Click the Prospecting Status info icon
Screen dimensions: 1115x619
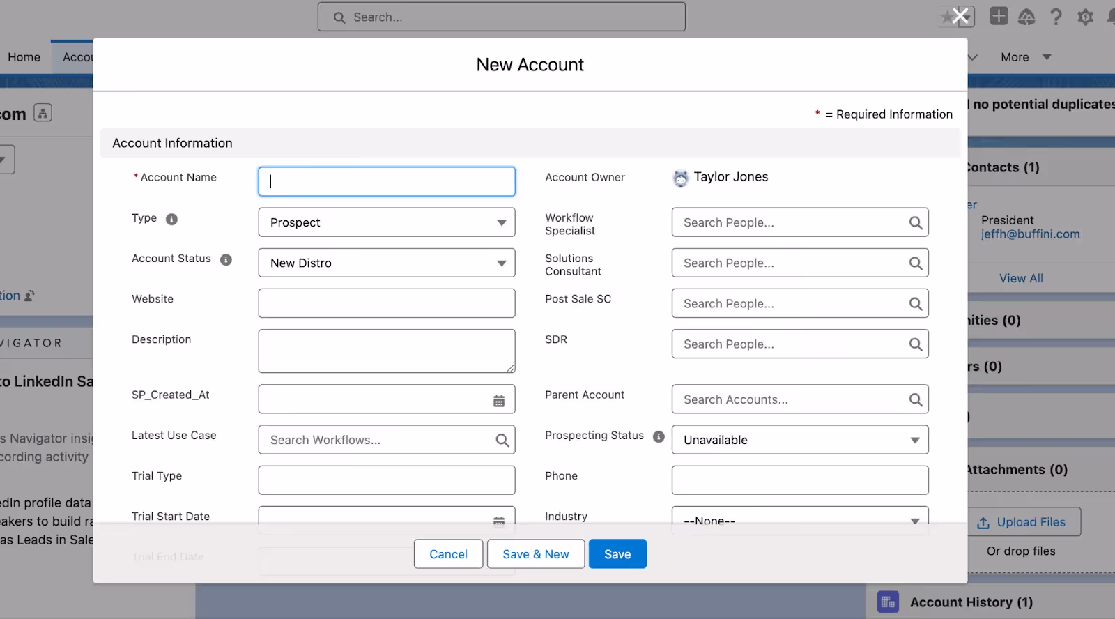pos(659,436)
